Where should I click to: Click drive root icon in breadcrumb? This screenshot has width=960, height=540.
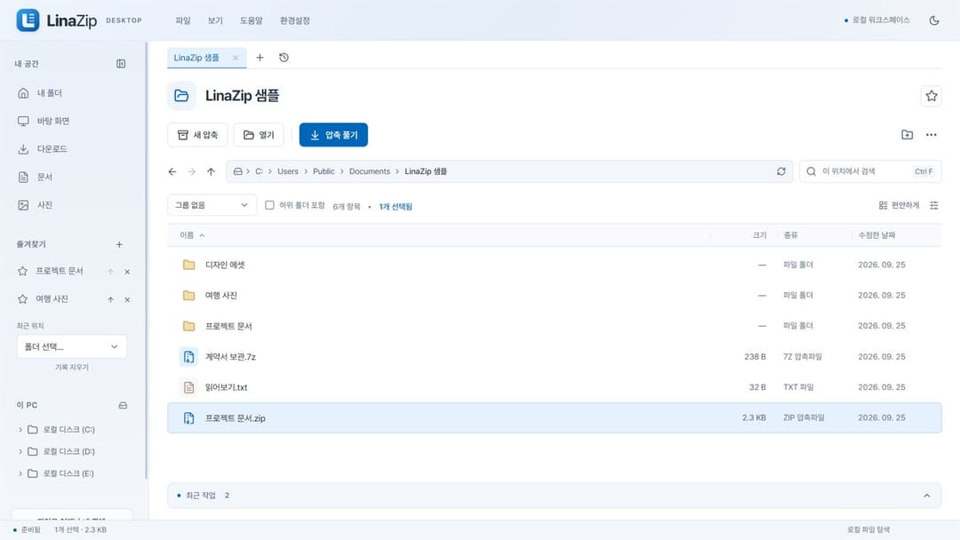point(238,171)
